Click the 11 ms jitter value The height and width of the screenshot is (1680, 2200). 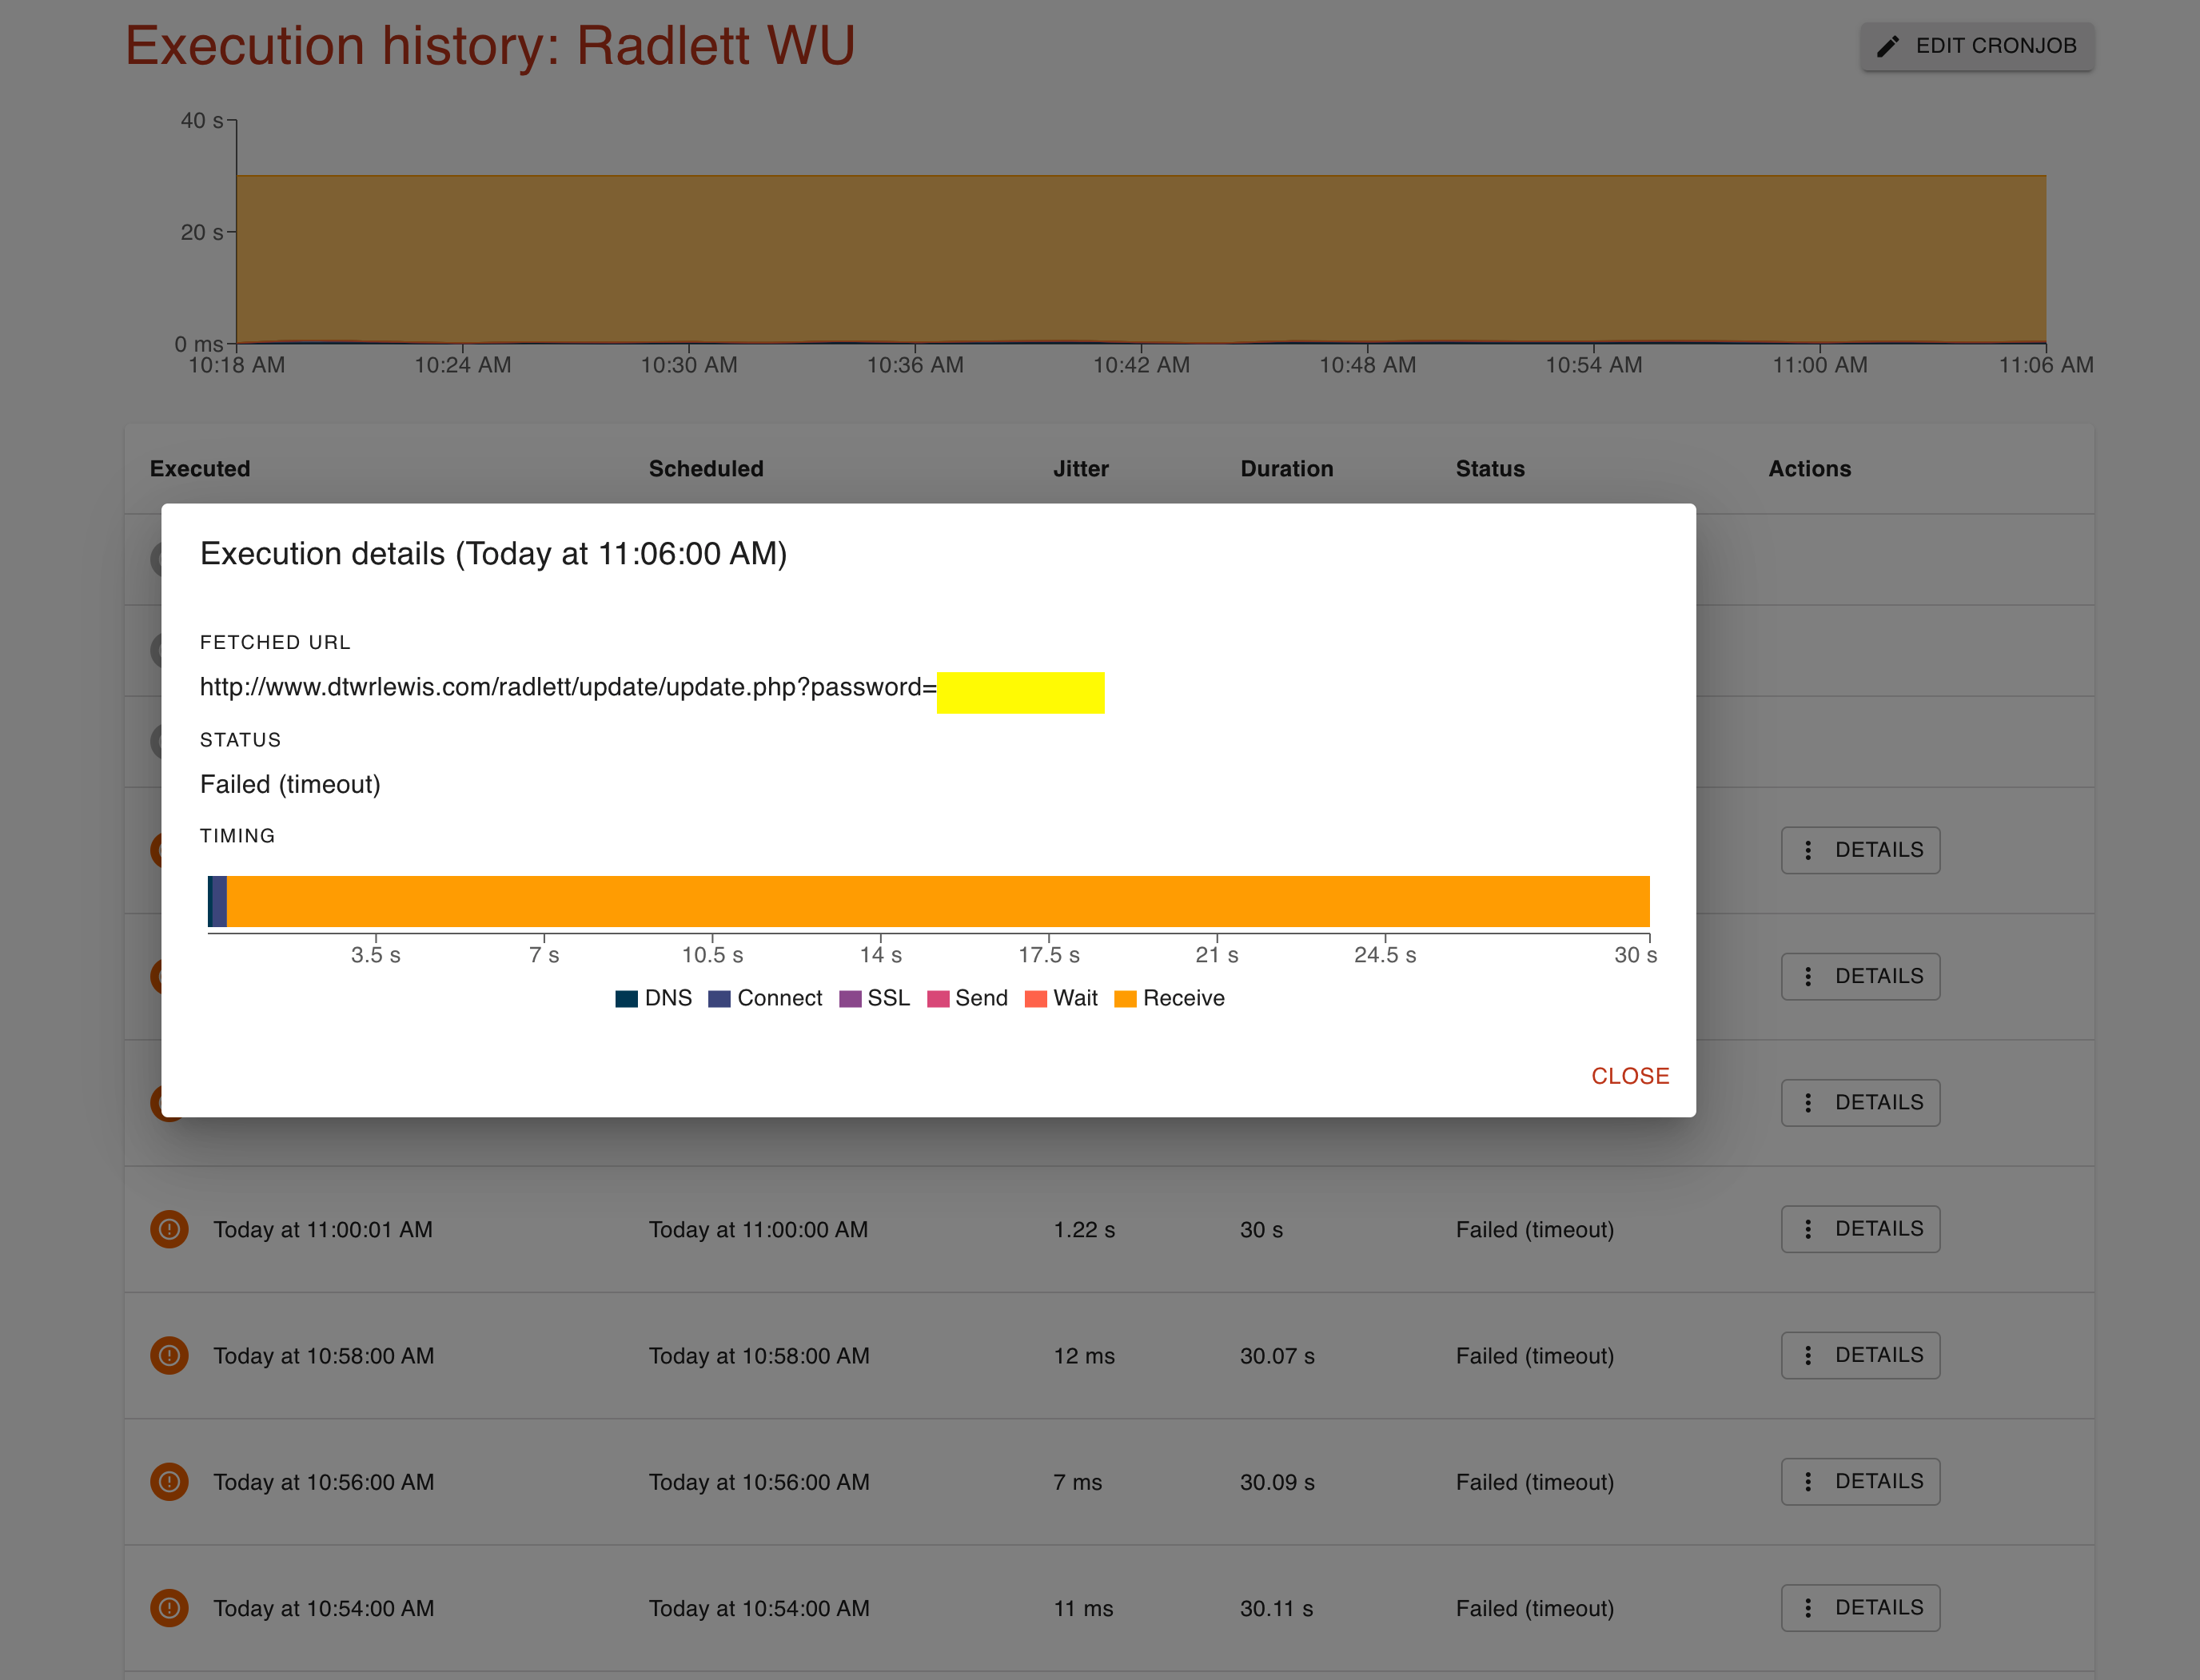coord(1083,1608)
